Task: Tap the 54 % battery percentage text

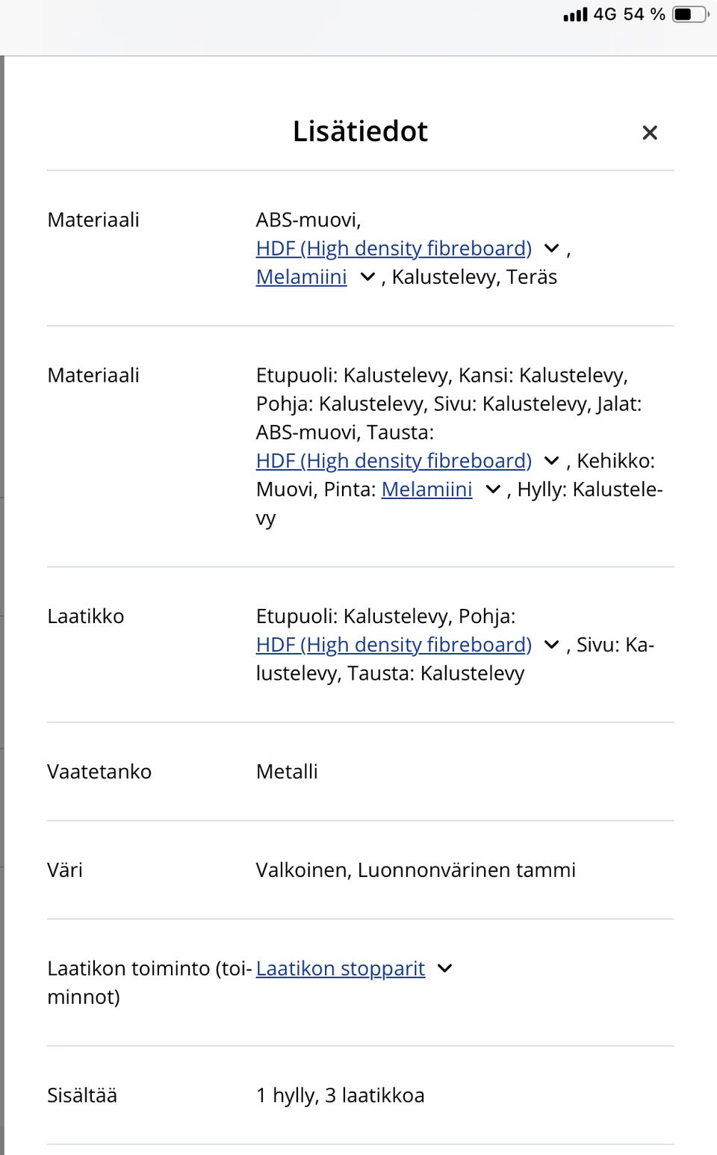Action: click(643, 13)
